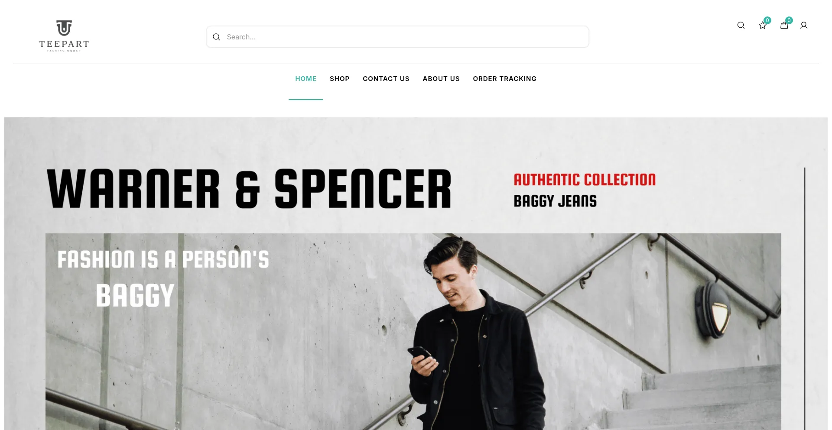
Task: Go to the Home menu item
Action: [306, 79]
